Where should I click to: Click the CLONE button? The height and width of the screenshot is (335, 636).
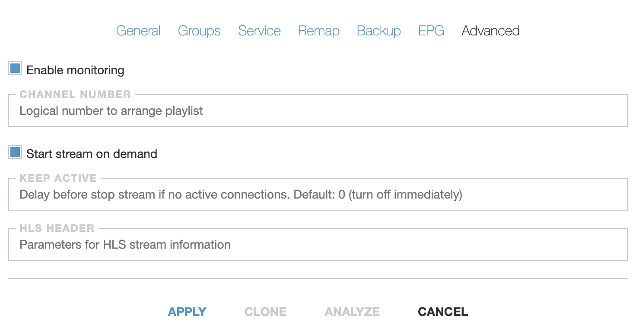(265, 311)
